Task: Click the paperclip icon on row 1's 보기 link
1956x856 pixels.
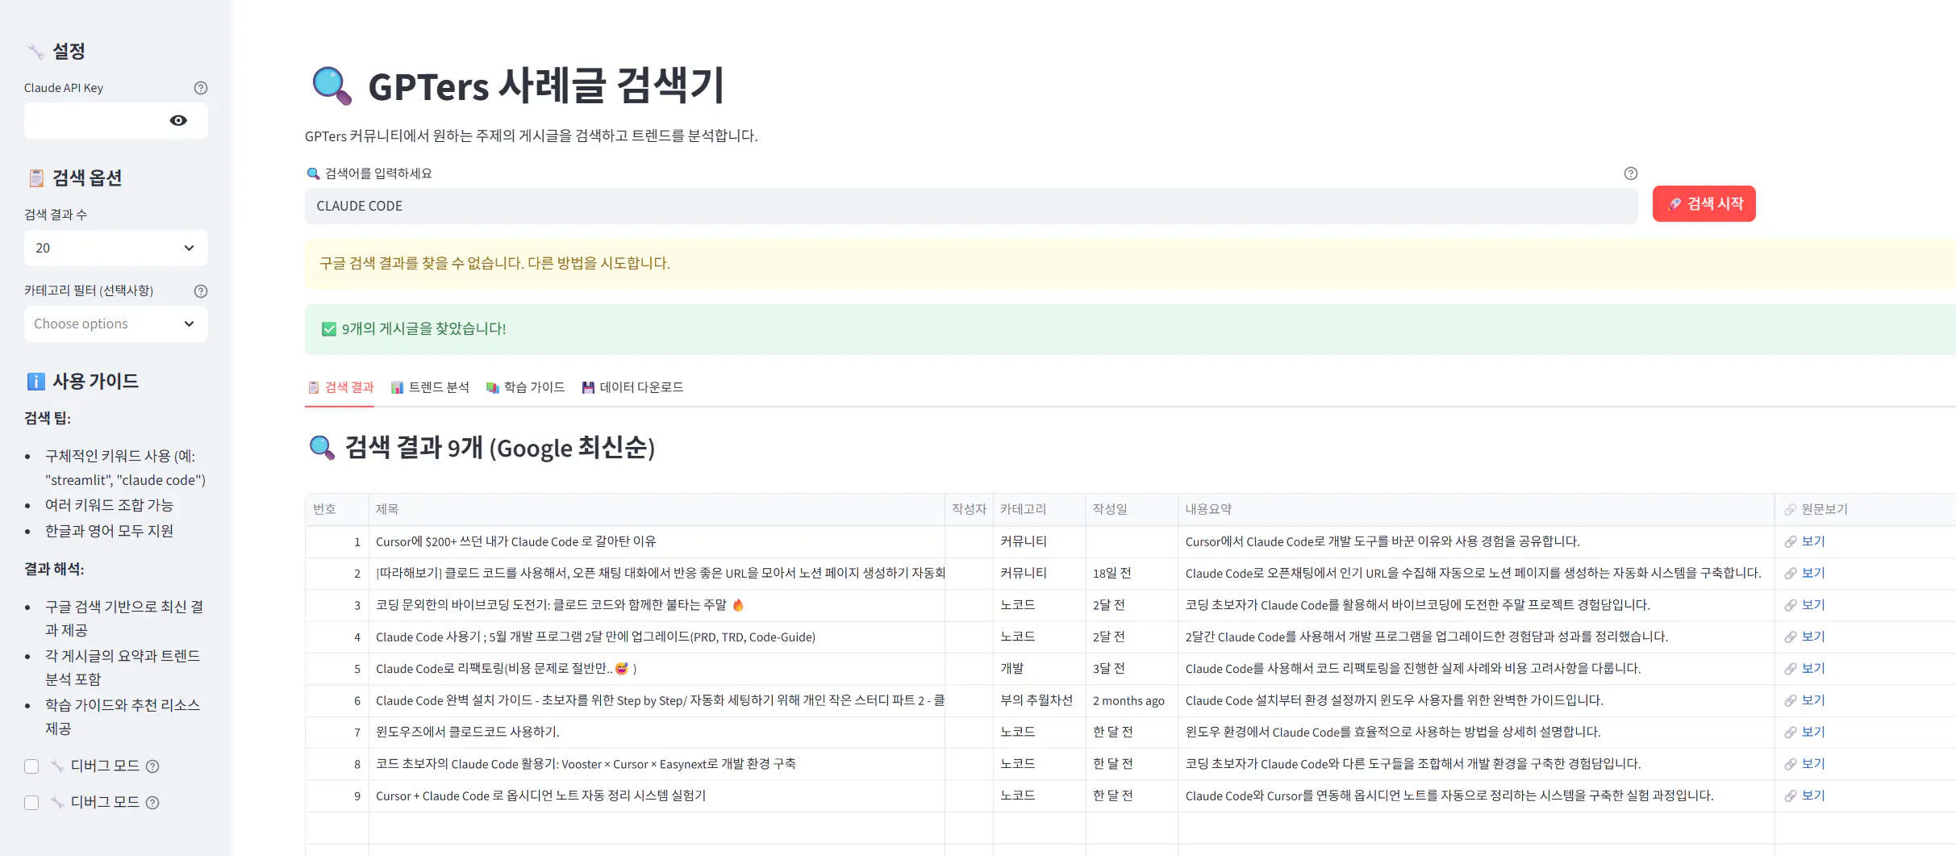Action: [1791, 541]
